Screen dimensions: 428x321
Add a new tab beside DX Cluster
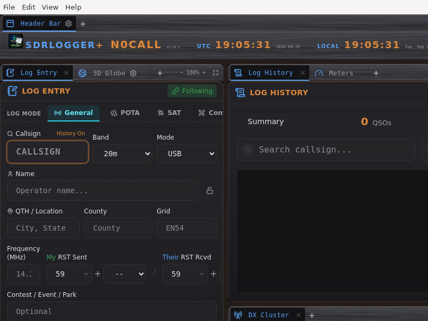coord(312,316)
